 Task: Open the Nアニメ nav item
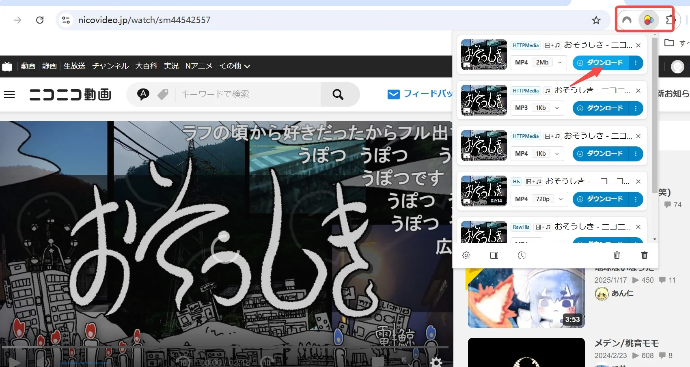click(x=199, y=66)
